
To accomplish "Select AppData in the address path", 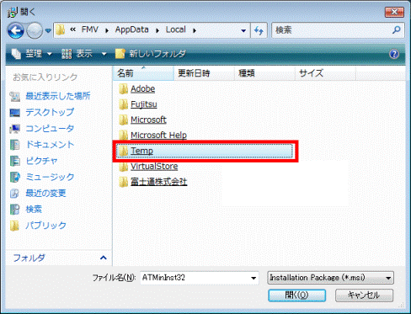I will 131,29.
